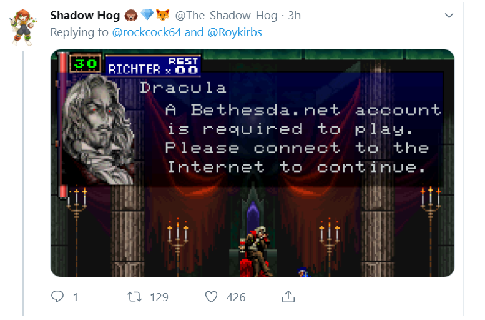Click the lion emoji beside the name
This screenshot has height=320, width=485.
point(131,15)
